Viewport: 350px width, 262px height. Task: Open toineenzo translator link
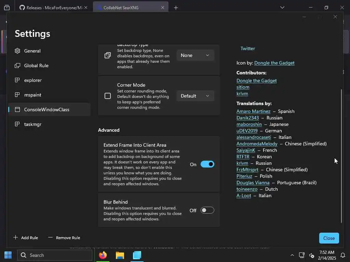[247, 189]
